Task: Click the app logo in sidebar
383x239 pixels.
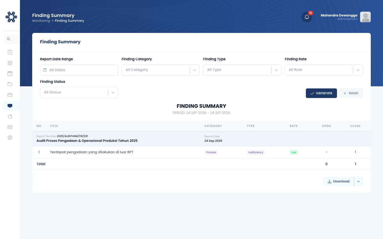Action: 11,17
